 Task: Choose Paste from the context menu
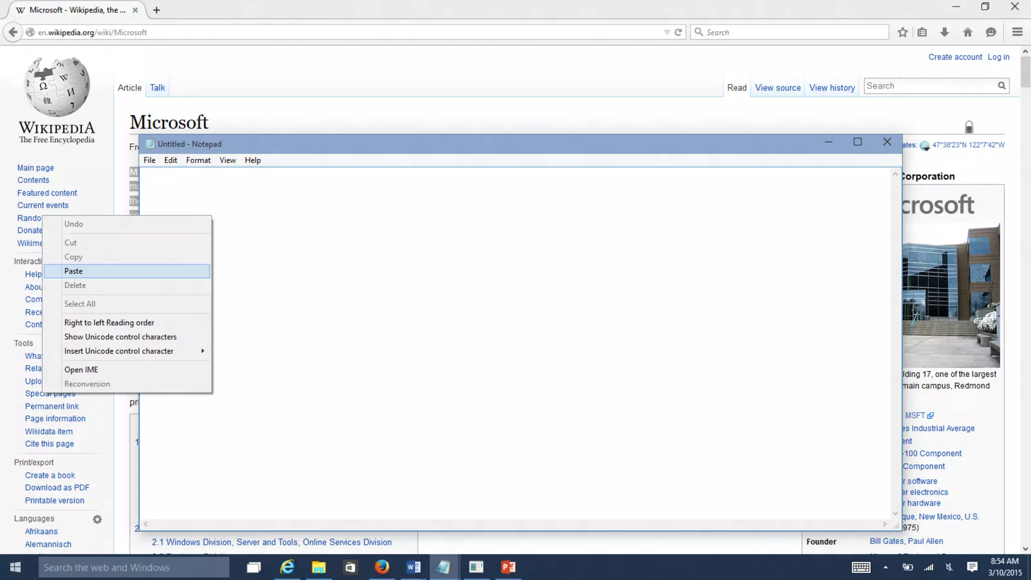click(x=73, y=271)
